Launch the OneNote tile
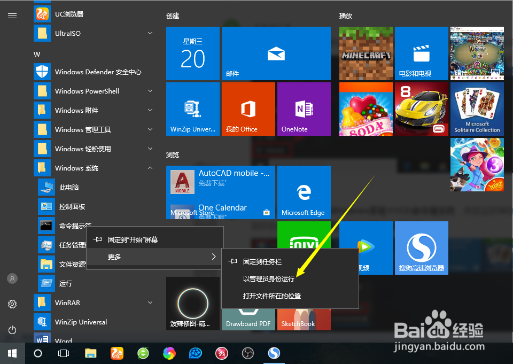513x364 pixels. tap(304, 109)
